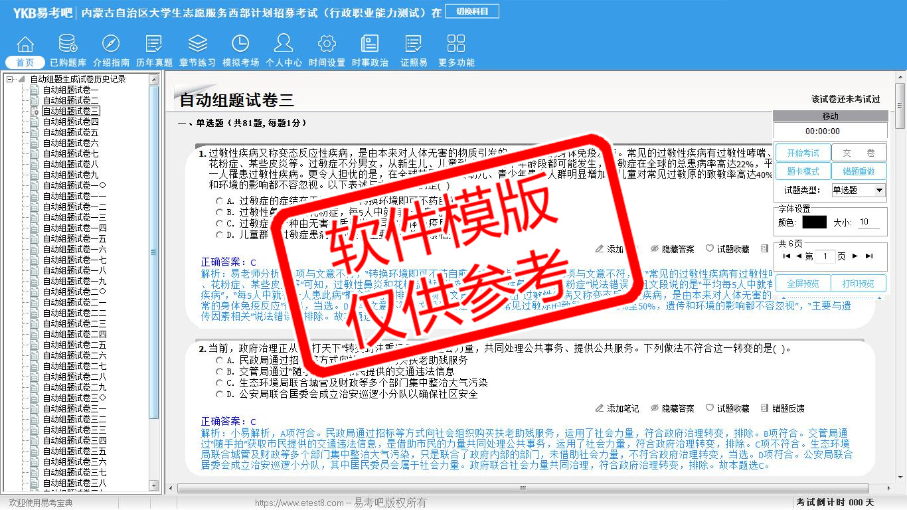Open 自动组题试卷一五 in the tree

pyautogui.click(x=74, y=238)
